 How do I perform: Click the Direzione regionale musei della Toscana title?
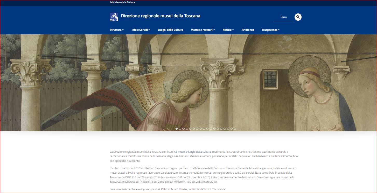pos(160,16)
